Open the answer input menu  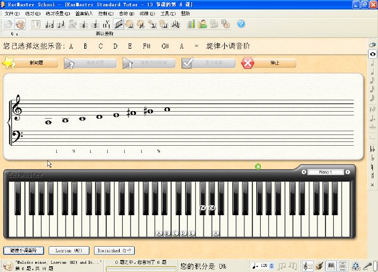coord(84,13)
